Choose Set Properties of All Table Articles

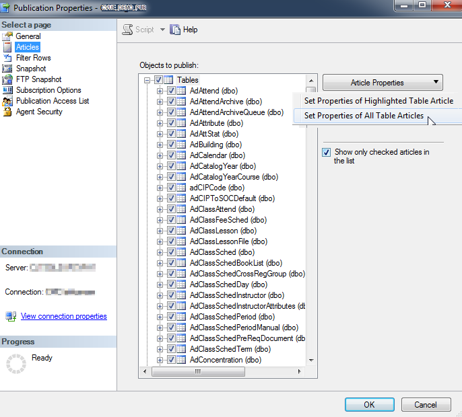pyautogui.click(x=364, y=116)
